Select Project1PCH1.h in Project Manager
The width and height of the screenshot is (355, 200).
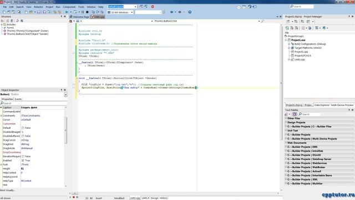point(303,56)
